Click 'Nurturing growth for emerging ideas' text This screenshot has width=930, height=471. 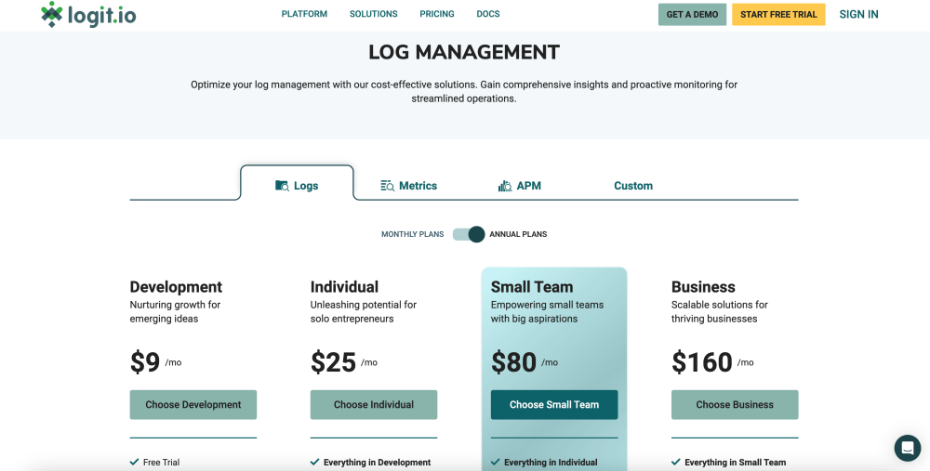click(175, 311)
